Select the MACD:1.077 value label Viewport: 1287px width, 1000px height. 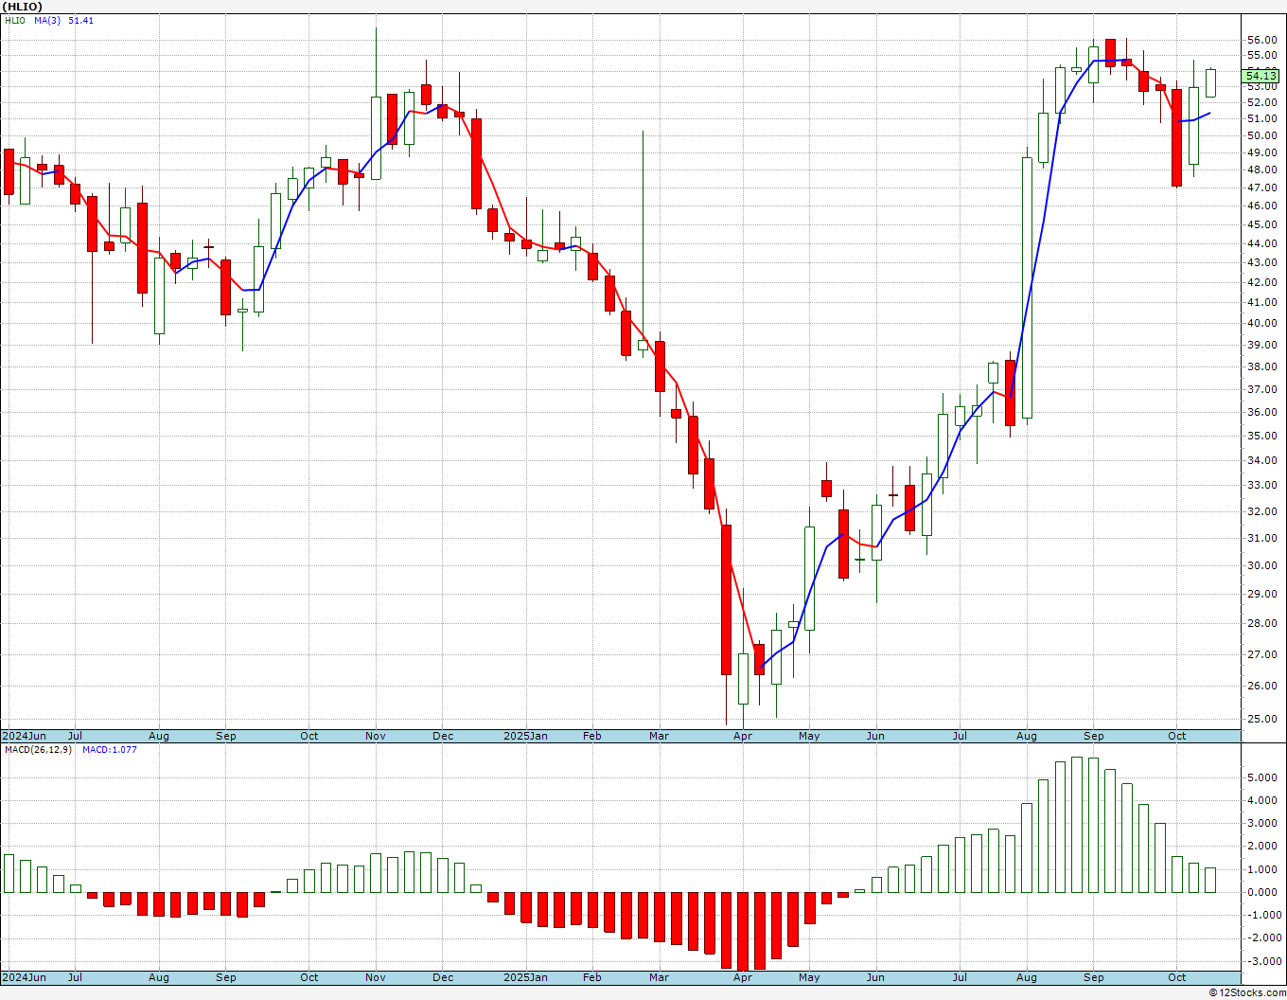pyautogui.click(x=110, y=750)
